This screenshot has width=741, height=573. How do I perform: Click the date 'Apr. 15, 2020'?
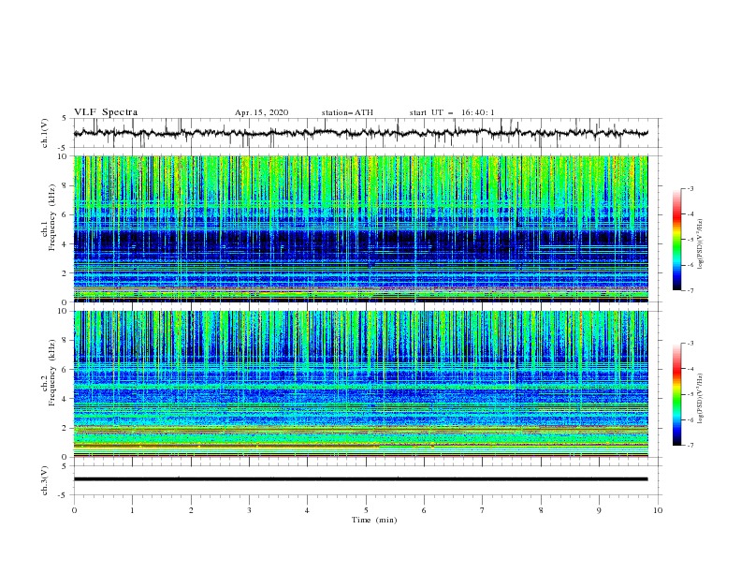(261, 112)
